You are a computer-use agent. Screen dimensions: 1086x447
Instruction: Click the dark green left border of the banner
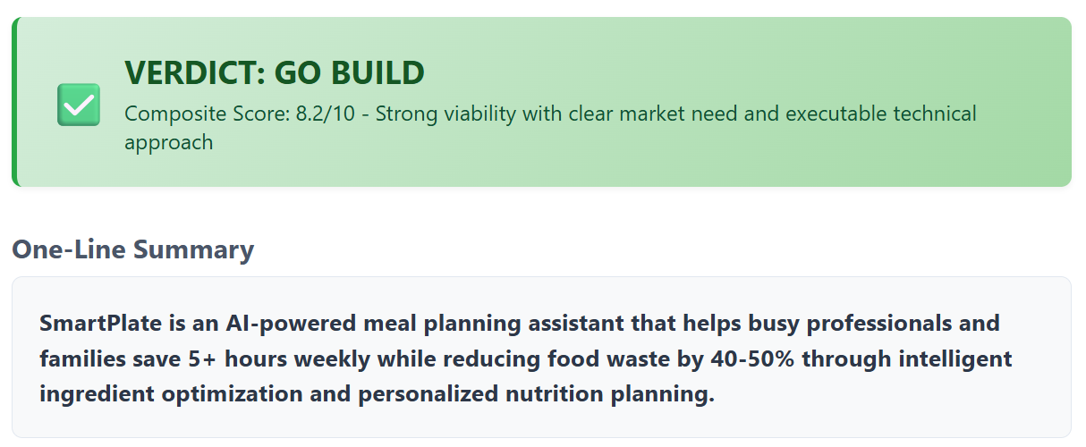pyautogui.click(x=14, y=102)
